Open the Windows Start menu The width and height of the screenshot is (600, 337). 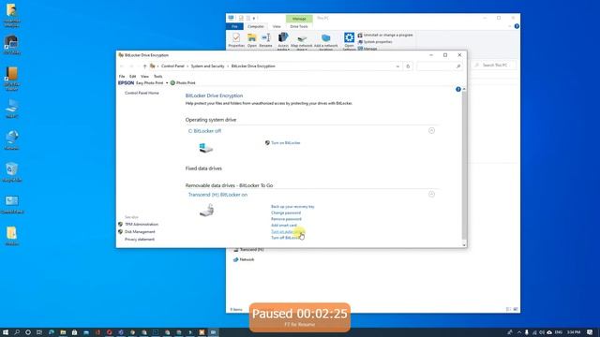6,332
